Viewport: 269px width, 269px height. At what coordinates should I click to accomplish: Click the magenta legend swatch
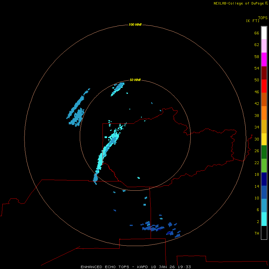[x=264, y=59]
